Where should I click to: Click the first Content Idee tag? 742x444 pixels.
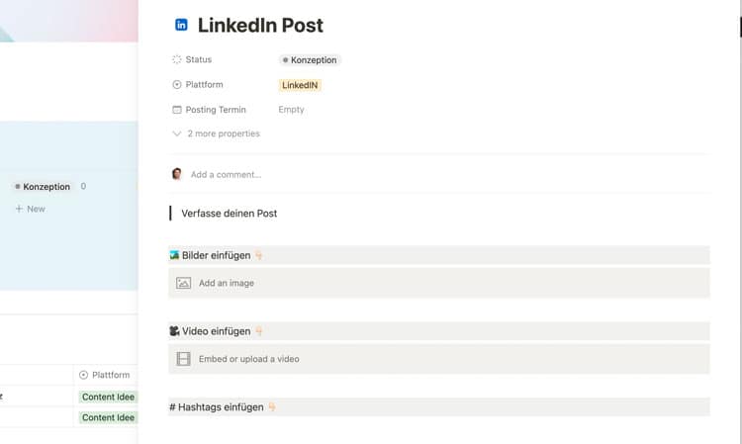pos(108,397)
